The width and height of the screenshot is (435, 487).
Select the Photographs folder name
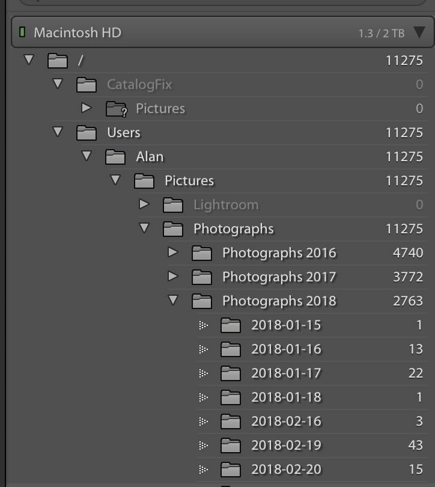pos(234,229)
